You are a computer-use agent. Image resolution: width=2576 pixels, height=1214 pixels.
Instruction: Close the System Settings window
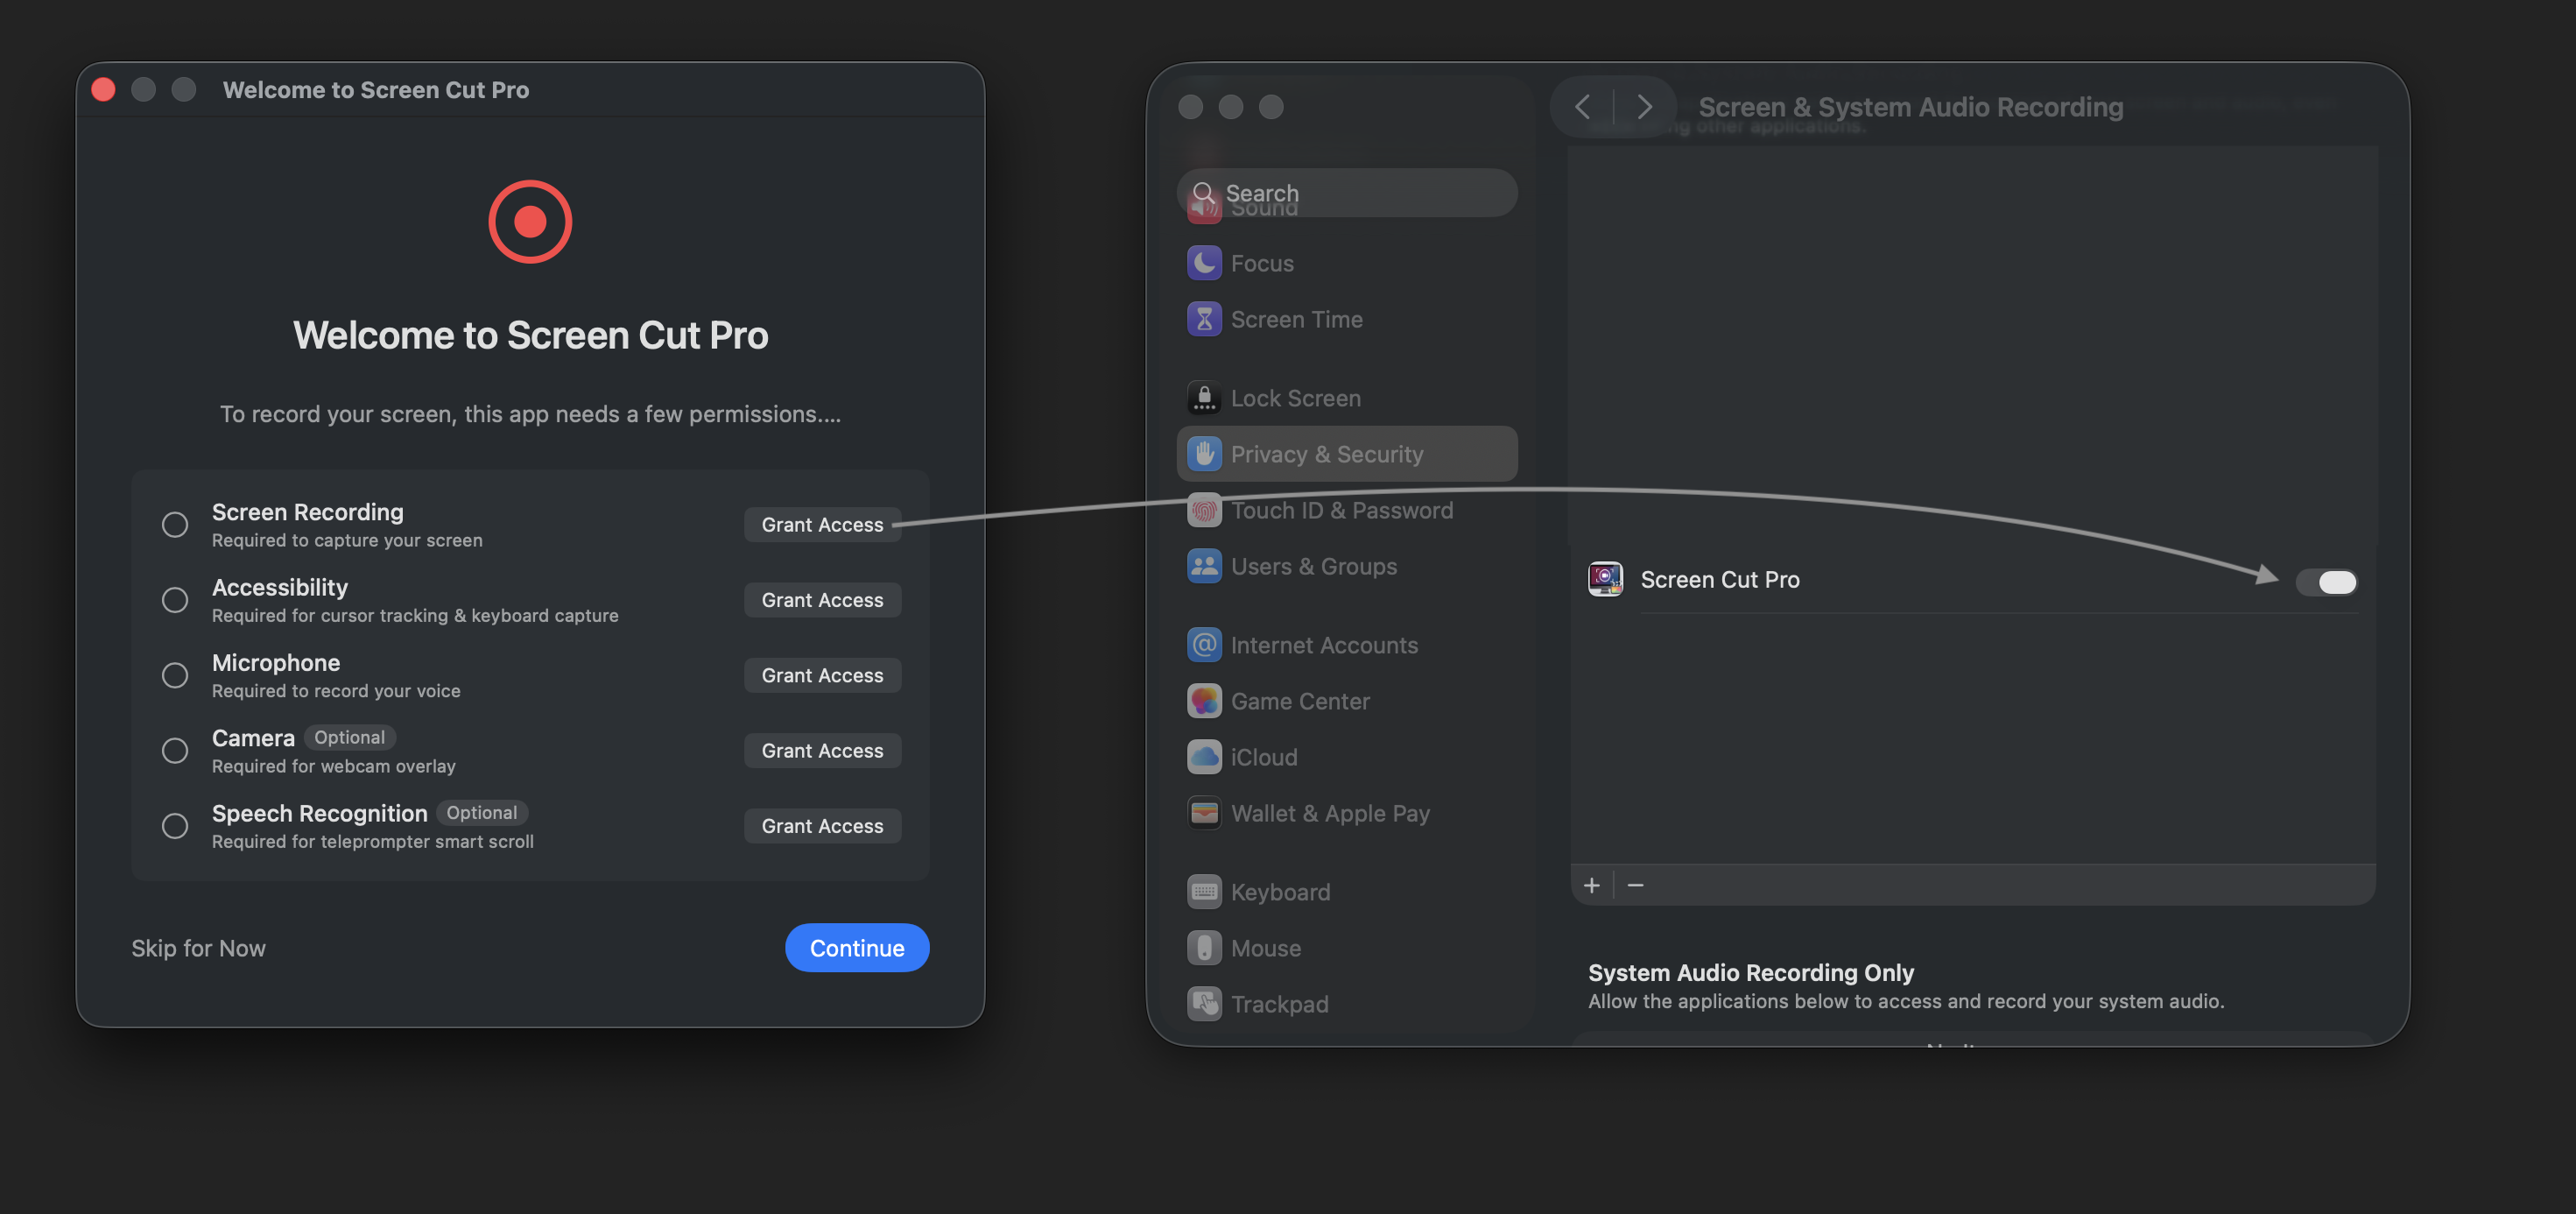[1190, 107]
